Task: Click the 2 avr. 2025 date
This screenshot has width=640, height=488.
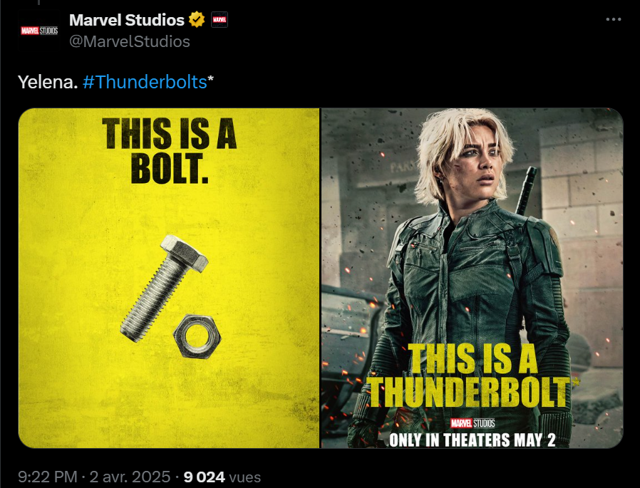Action: (x=130, y=477)
